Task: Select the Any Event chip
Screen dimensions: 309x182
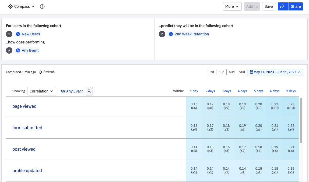Action: coord(27,50)
